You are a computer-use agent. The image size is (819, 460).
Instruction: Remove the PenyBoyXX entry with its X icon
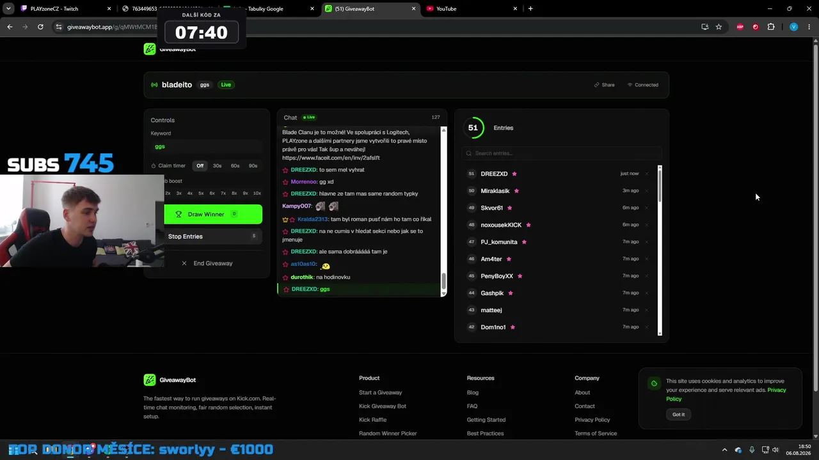(x=646, y=276)
